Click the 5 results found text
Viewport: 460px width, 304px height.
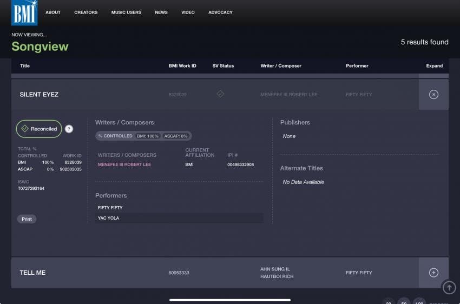click(x=424, y=42)
